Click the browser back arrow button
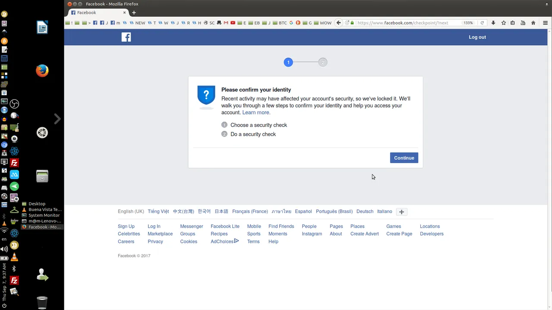Screen dimensions: 552x310 point(339,23)
